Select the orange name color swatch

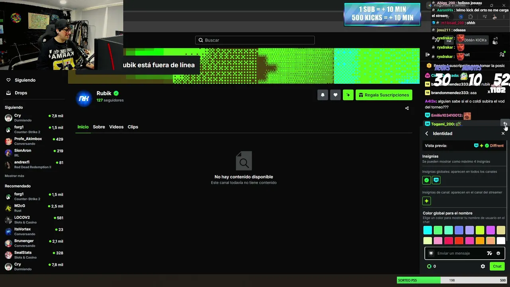[x=480, y=240]
